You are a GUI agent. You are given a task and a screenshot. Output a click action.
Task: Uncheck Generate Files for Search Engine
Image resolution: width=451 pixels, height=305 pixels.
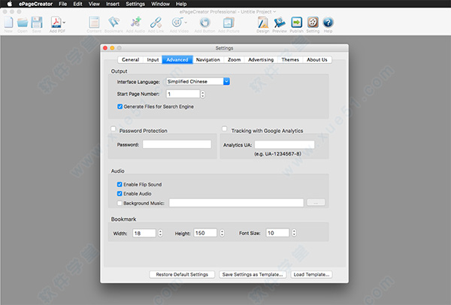120,107
